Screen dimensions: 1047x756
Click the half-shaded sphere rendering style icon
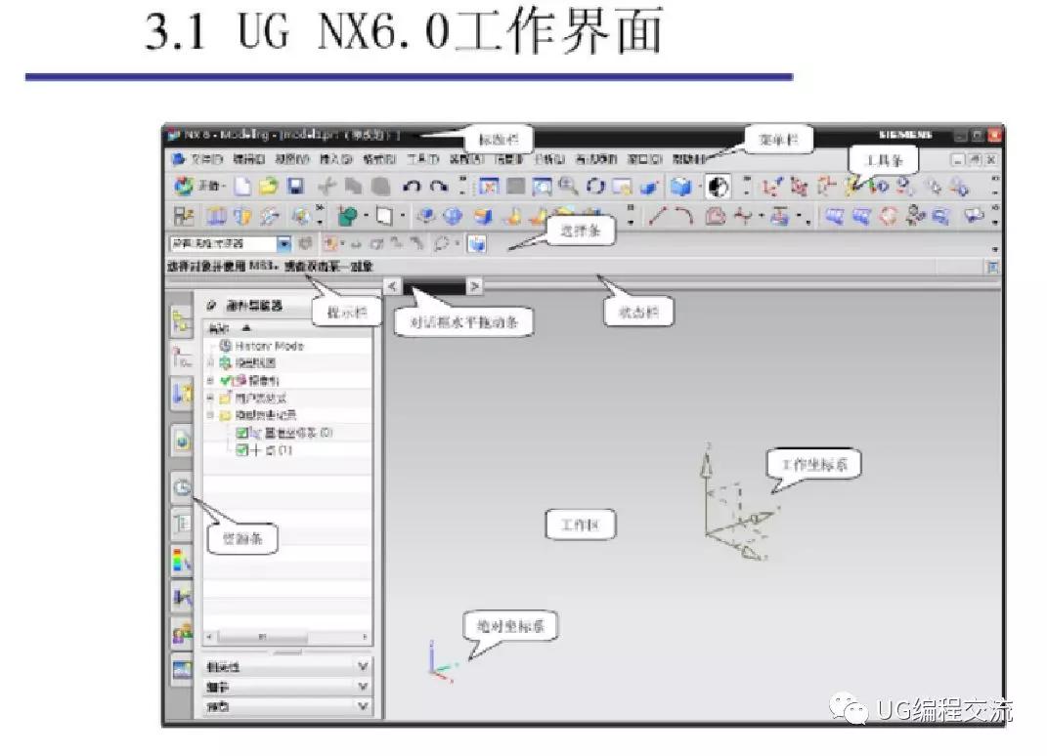(719, 186)
